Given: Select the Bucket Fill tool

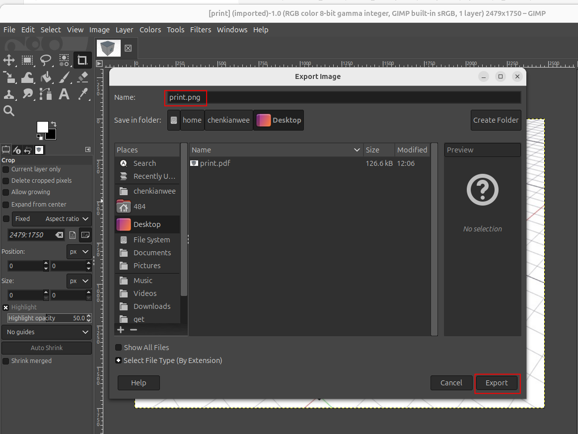Looking at the screenshot, I should tap(46, 77).
